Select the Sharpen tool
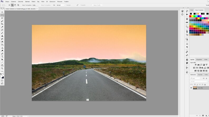 point(2,48)
